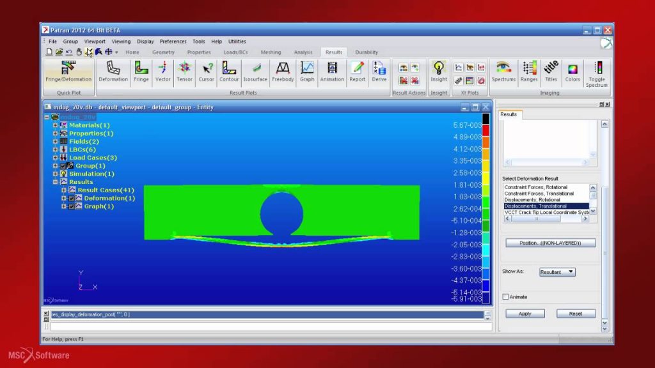Click the Reset button

[576, 313]
